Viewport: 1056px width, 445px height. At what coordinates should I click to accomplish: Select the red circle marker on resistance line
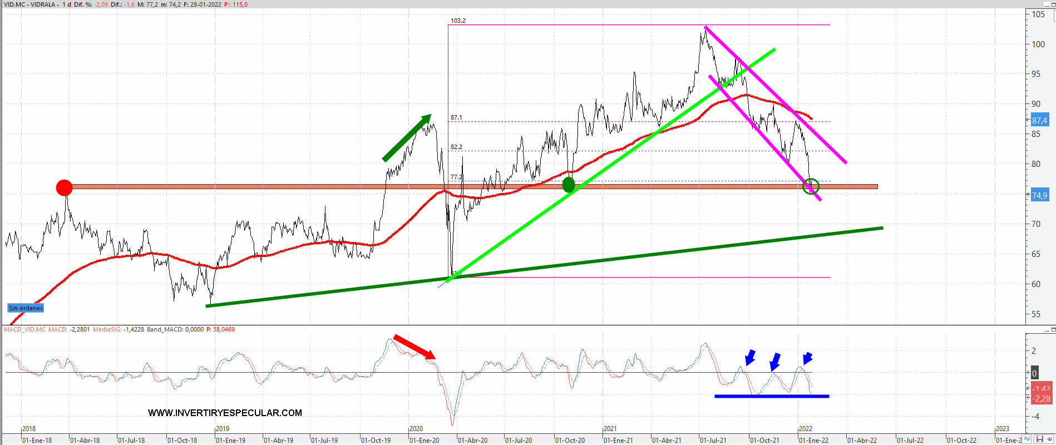65,187
